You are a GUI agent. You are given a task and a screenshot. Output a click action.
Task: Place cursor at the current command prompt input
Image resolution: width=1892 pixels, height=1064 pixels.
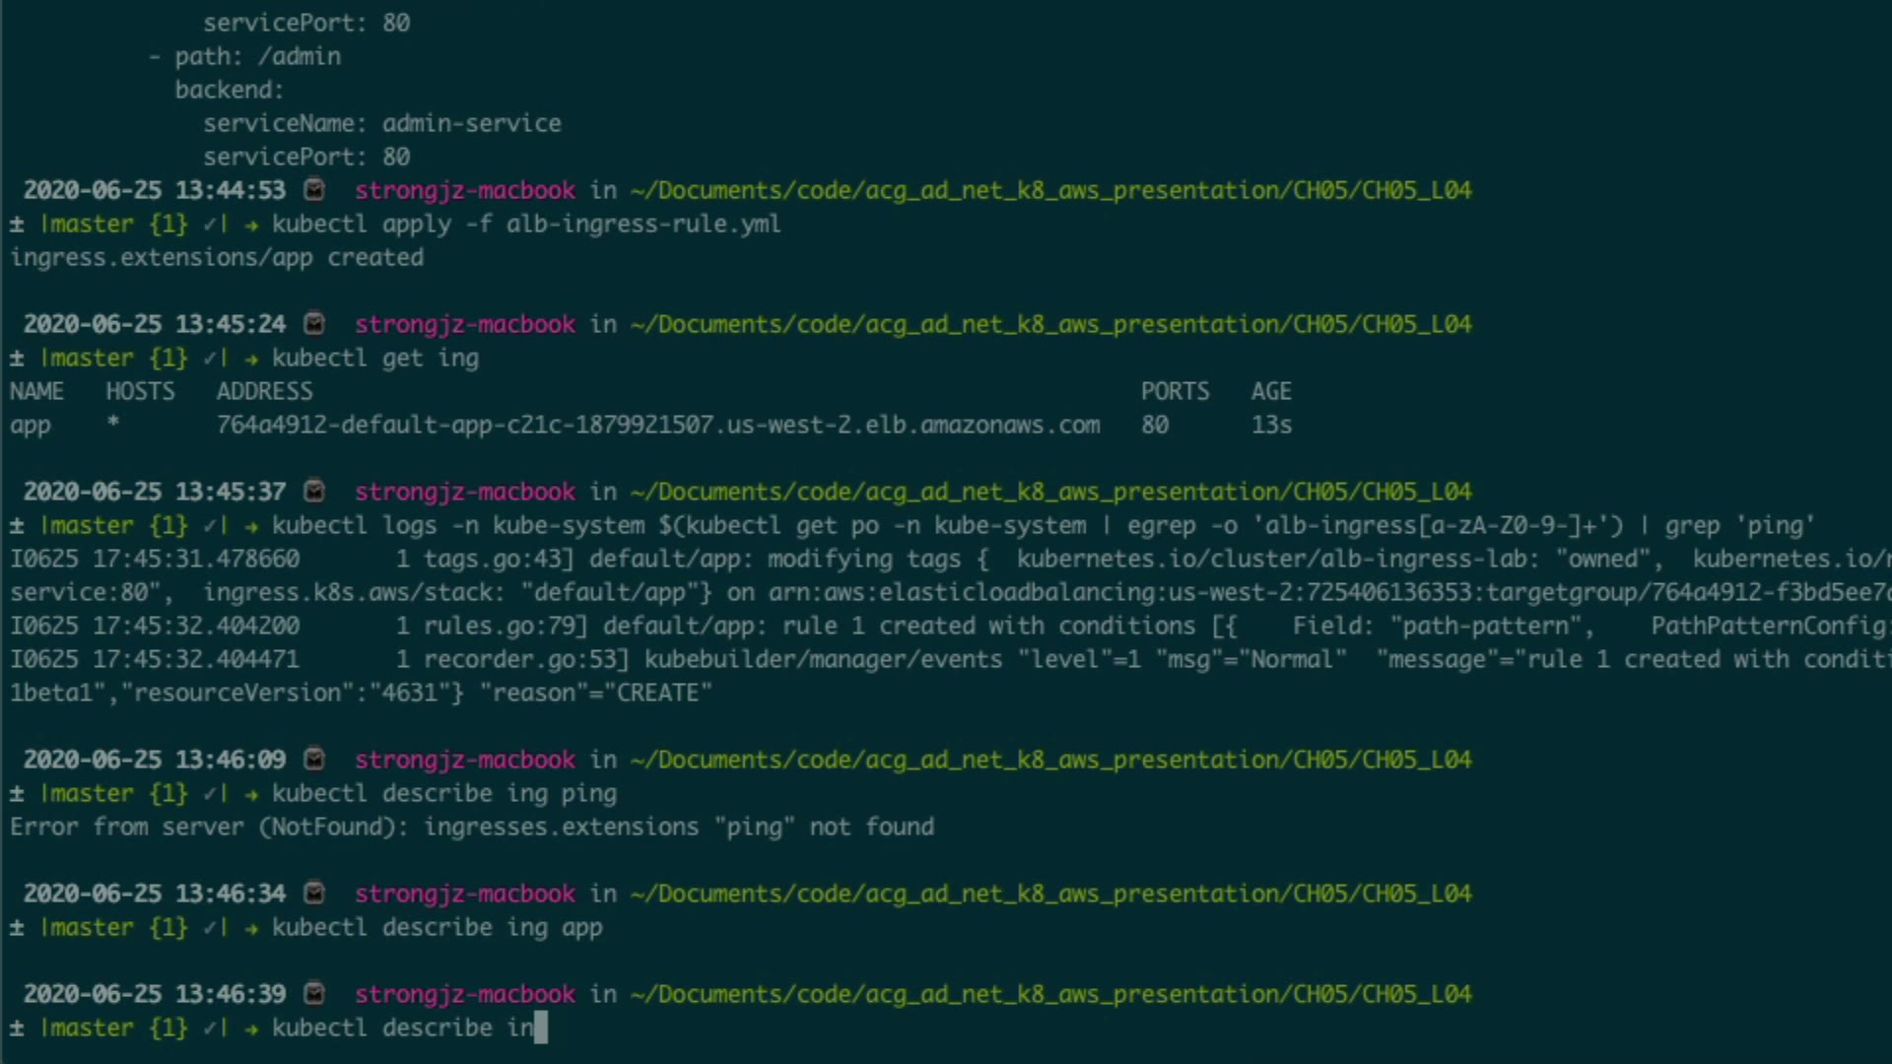click(x=540, y=1028)
